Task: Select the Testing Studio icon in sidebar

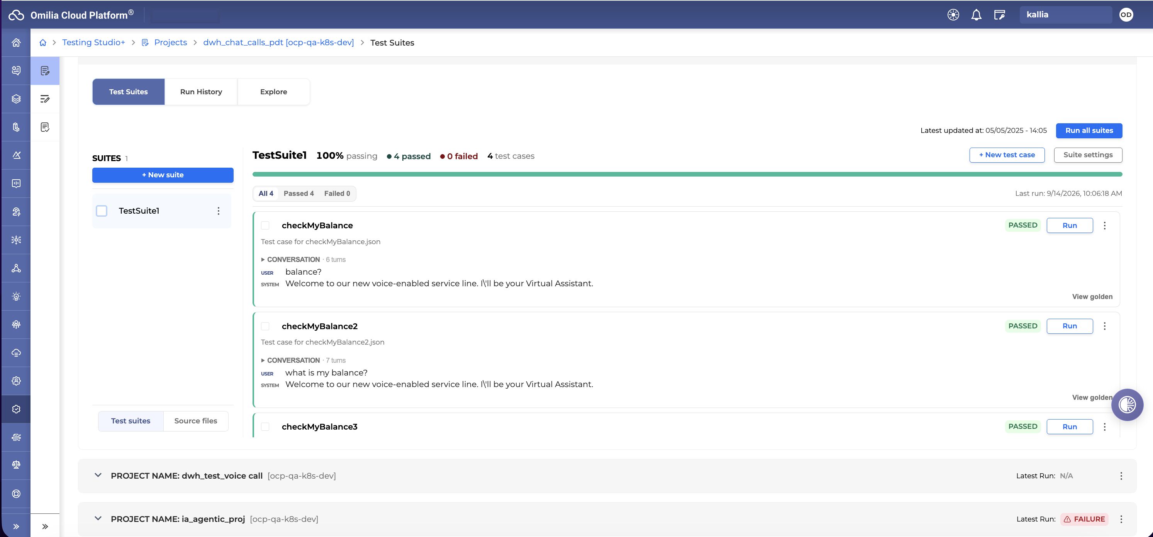Action: tap(16, 409)
